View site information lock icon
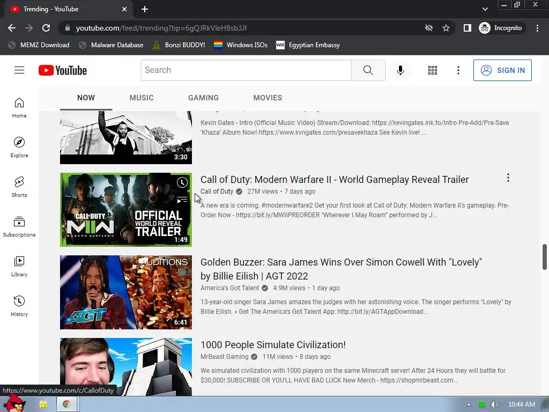This screenshot has width=549, height=412. coord(68,28)
